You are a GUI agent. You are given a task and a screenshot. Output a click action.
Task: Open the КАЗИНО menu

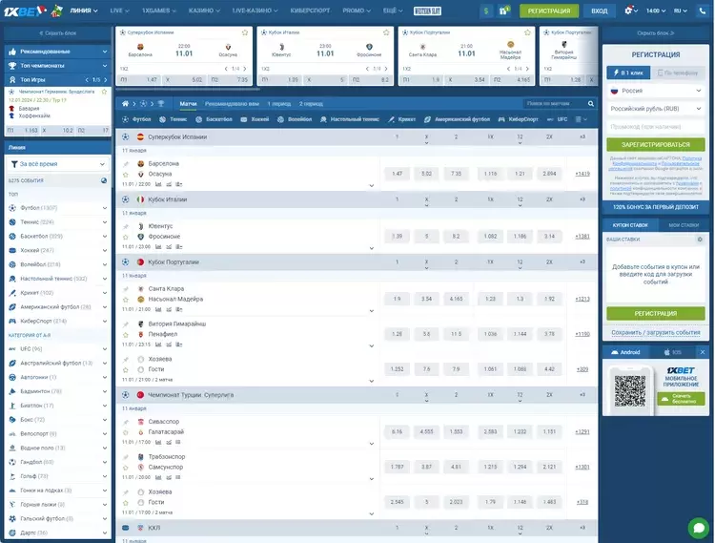(x=204, y=10)
